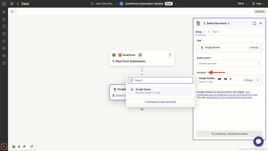Select the lightning icon in bottom canvas toolbar
The height and width of the screenshot is (151, 268).
pyautogui.click(x=19, y=147)
